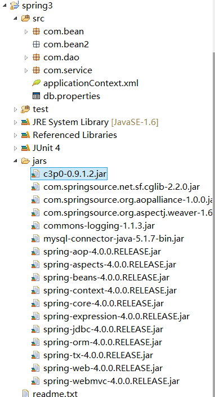Click the c3p0-0.9.1.2.jar file icon

click(35, 174)
